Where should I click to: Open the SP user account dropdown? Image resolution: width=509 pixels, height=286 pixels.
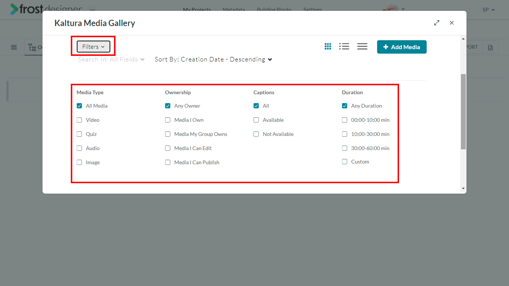(x=488, y=10)
